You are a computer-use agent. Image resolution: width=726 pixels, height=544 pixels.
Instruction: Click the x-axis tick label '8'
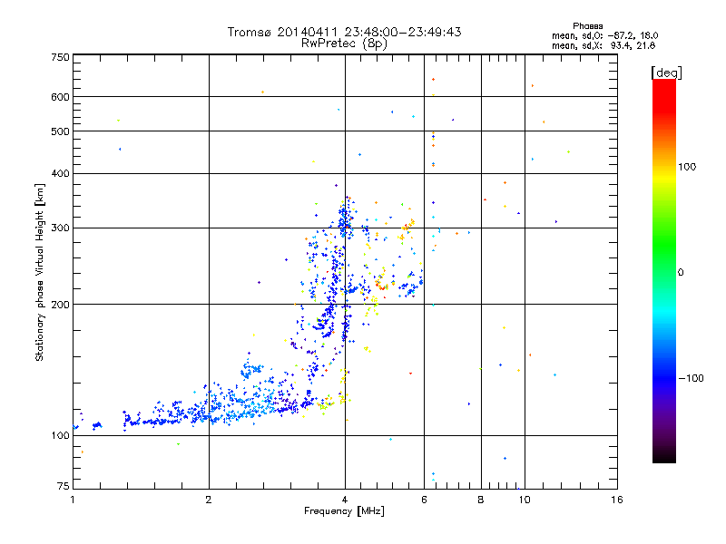481,500
